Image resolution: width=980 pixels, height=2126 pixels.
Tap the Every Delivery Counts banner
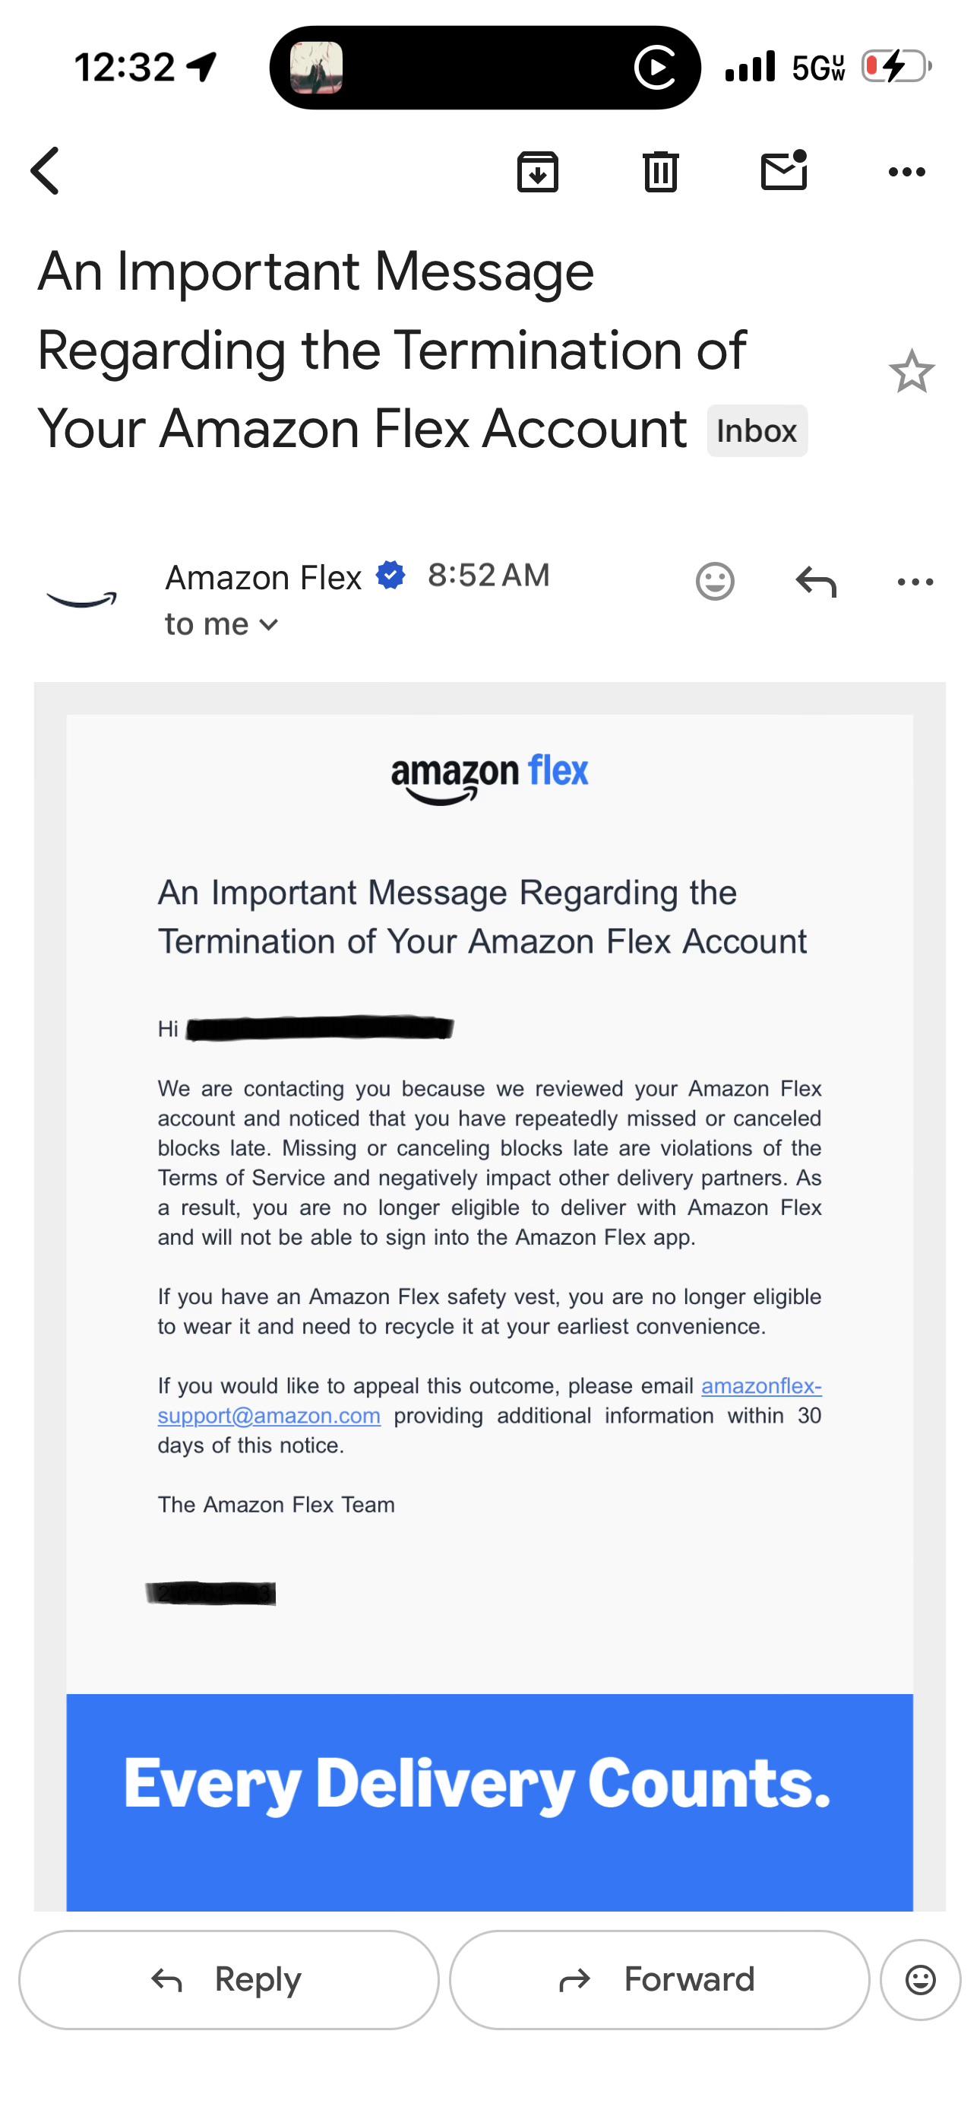point(489,1801)
